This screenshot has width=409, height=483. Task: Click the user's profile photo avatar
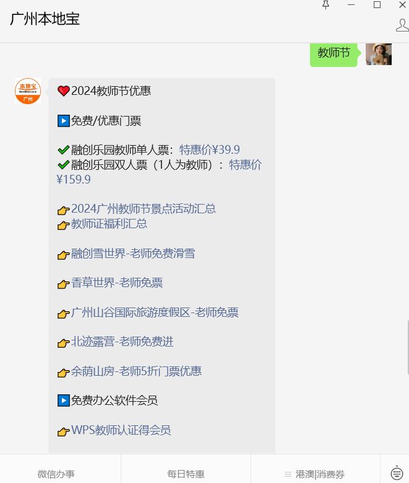click(x=379, y=54)
